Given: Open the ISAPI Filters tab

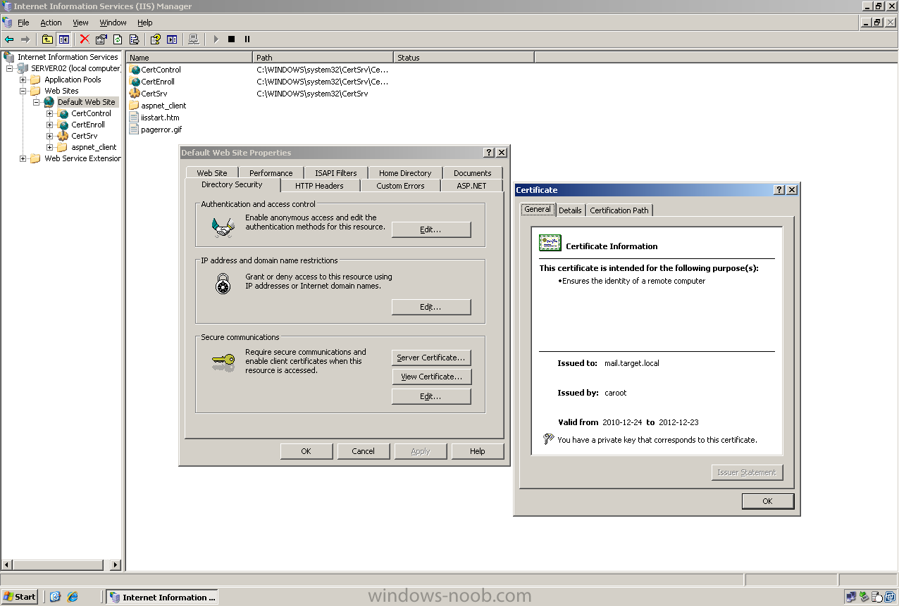Looking at the screenshot, I should pos(336,173).
